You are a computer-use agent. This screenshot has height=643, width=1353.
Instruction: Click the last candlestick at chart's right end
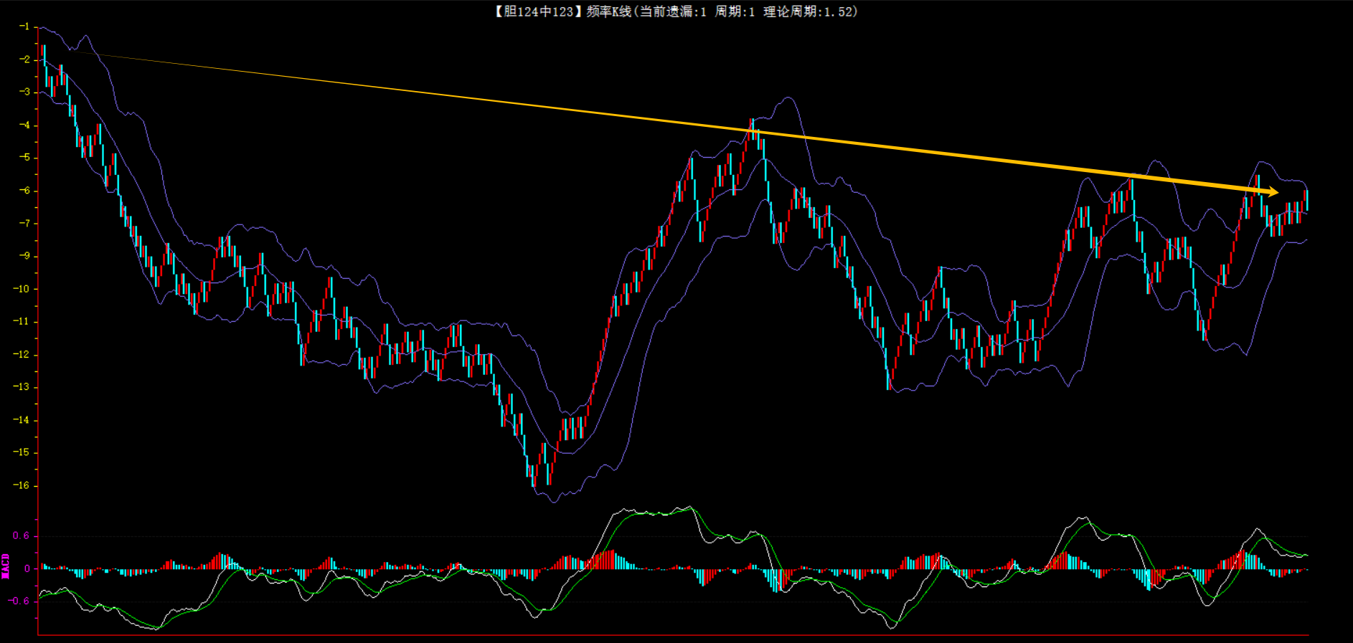pos(1306,201)
